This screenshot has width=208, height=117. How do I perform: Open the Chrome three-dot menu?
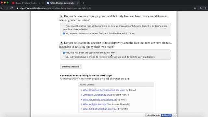click(x=205, y=8)
